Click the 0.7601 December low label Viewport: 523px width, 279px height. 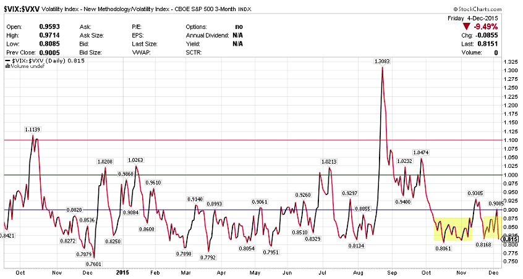coord(93,264)
